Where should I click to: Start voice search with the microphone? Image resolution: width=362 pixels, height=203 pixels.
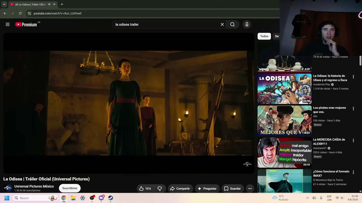(x=247, y=25)
